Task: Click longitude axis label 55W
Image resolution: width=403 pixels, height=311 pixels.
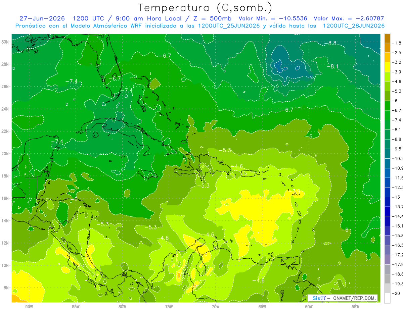Action: [x=356, y=307]
